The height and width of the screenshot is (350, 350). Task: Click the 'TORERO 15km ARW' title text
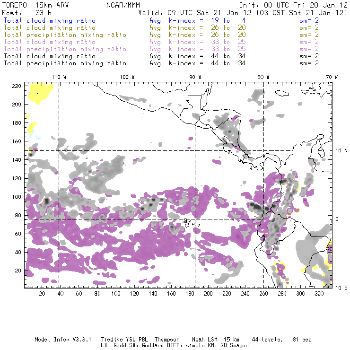35,5
